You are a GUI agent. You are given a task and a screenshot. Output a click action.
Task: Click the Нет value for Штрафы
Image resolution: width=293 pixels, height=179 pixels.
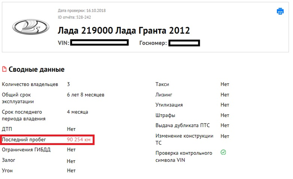pos(225,116)
